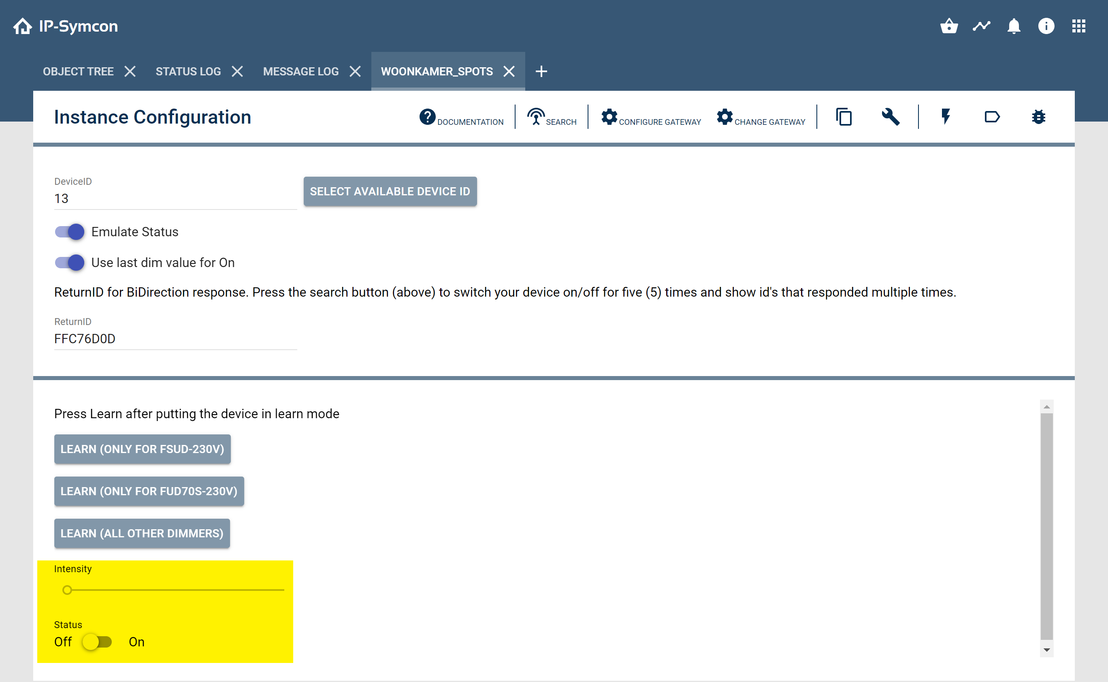Switch the Status toggle to On
Viewport: 1108px width, 682px height.
(x=97, y=642)
